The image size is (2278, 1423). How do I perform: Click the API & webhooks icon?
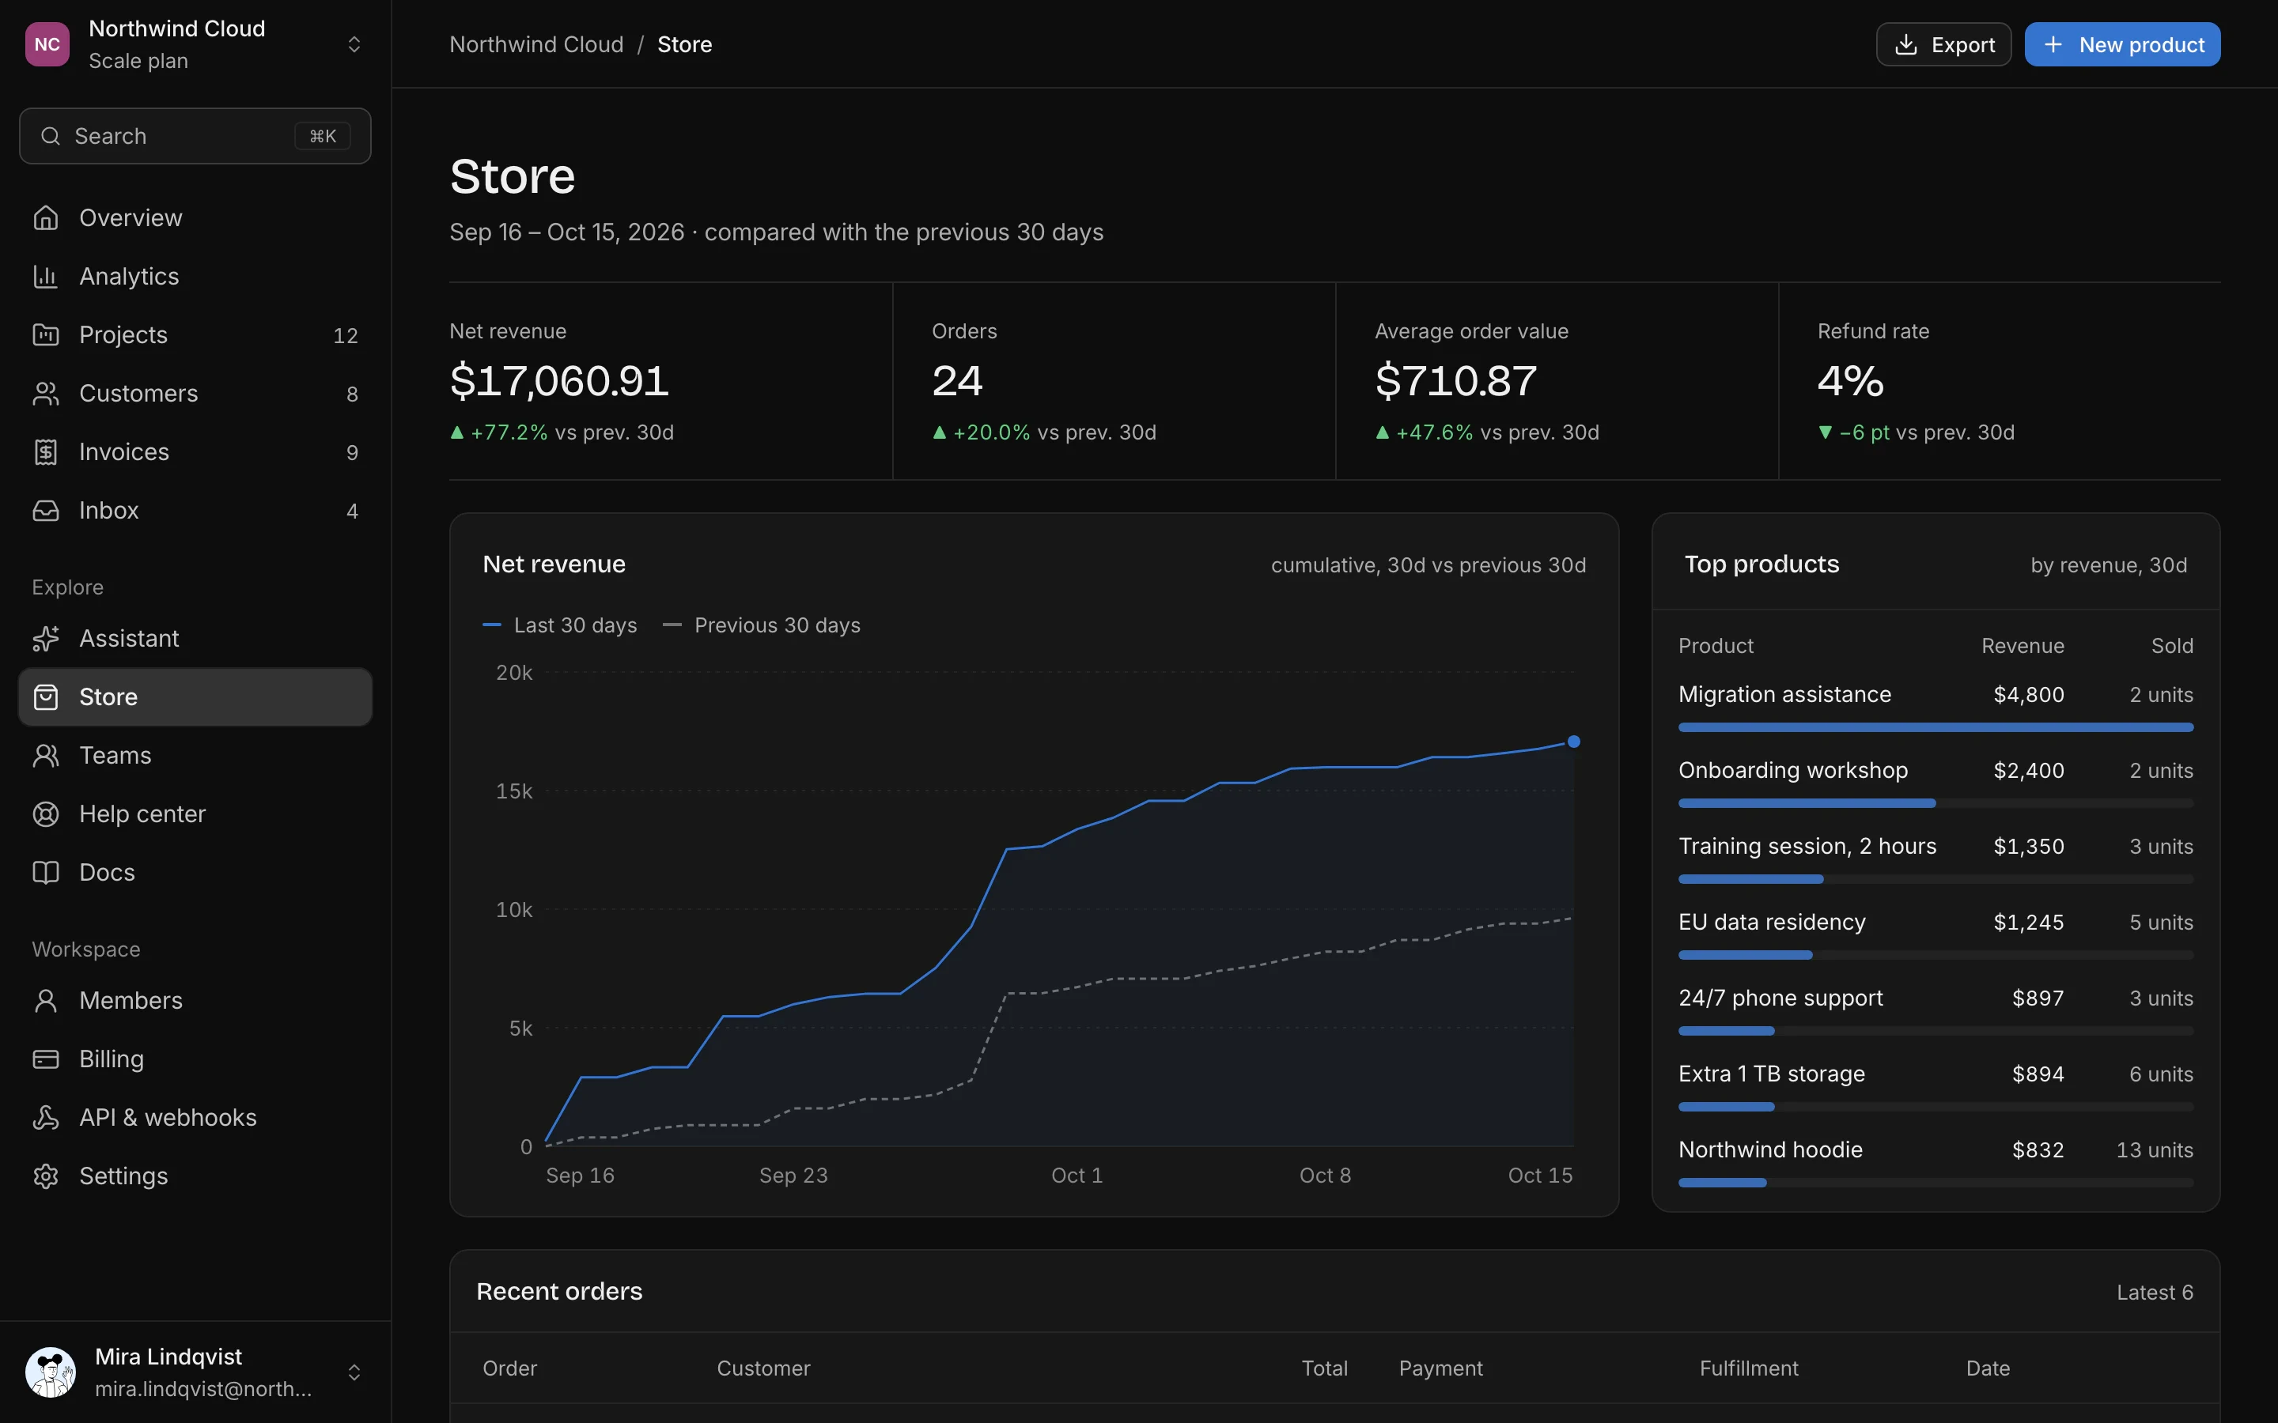pyautogui.click(x=45, y=1117)
